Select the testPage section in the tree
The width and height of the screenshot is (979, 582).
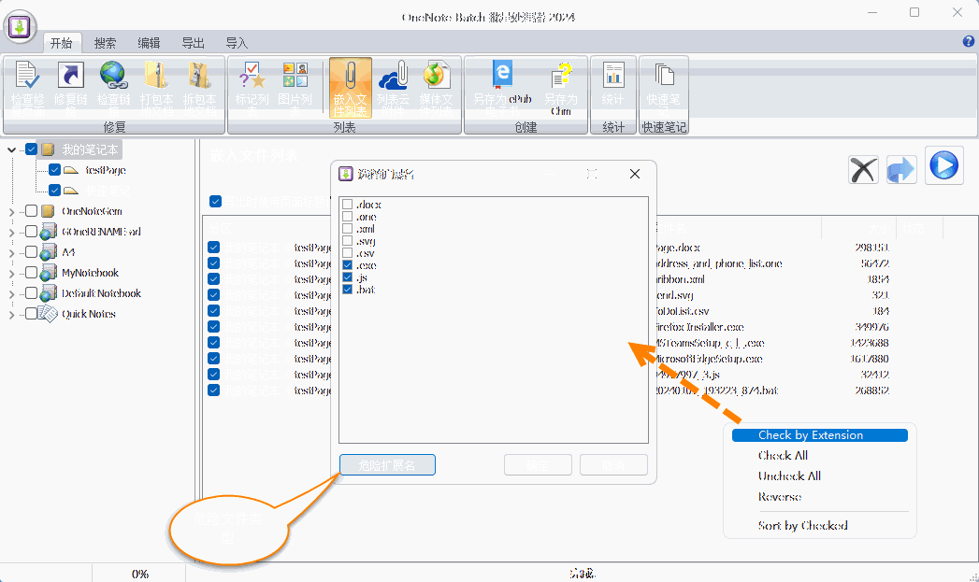tap(106, 170)
